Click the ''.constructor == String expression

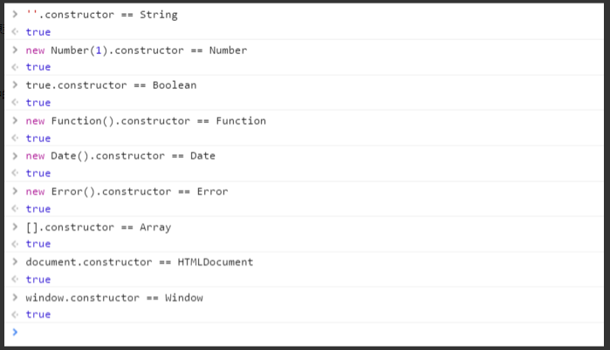[x=101, y=15]
